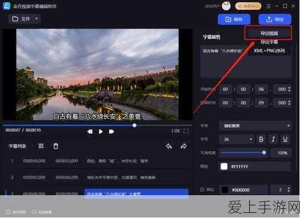Open the white #FFFFFF color swatch
The image size is (300, 218).
click(224, 167)
